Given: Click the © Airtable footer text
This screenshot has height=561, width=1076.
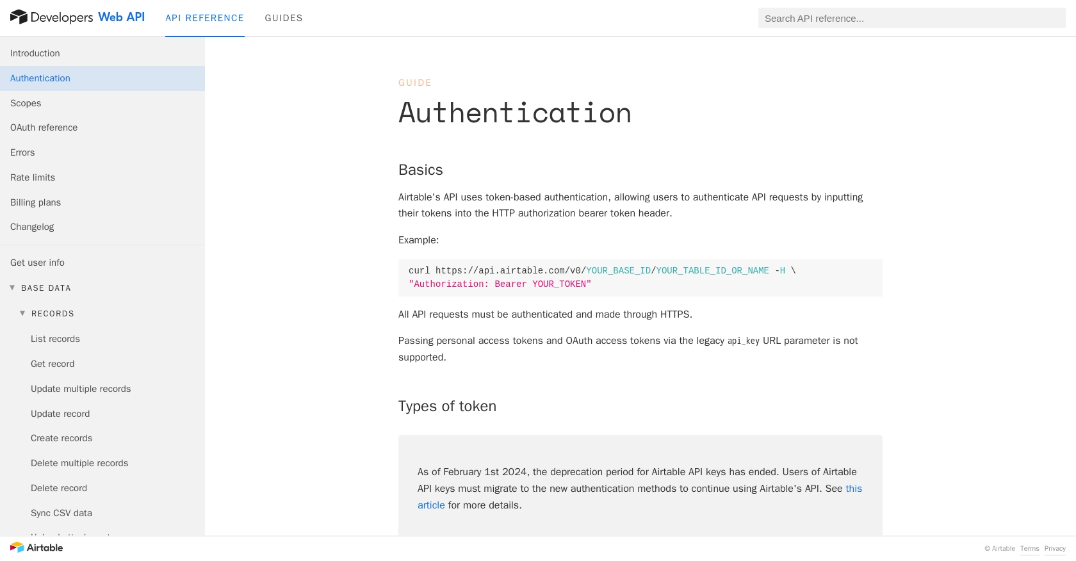Looking at the screenshot, I should (x=1000, y=548).
